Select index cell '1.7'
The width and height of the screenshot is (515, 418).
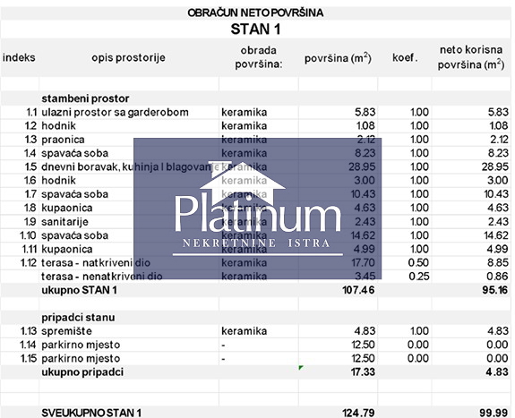click(x=30, y=194)
